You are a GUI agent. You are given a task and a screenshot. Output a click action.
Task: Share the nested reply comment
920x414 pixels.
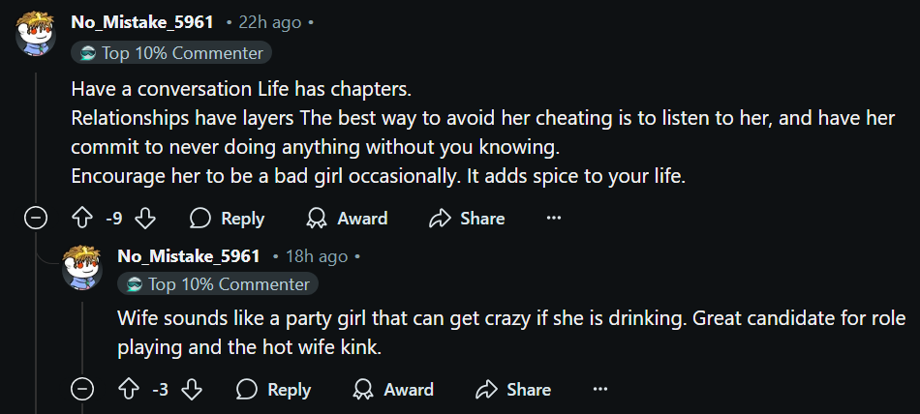pos(486,390)
